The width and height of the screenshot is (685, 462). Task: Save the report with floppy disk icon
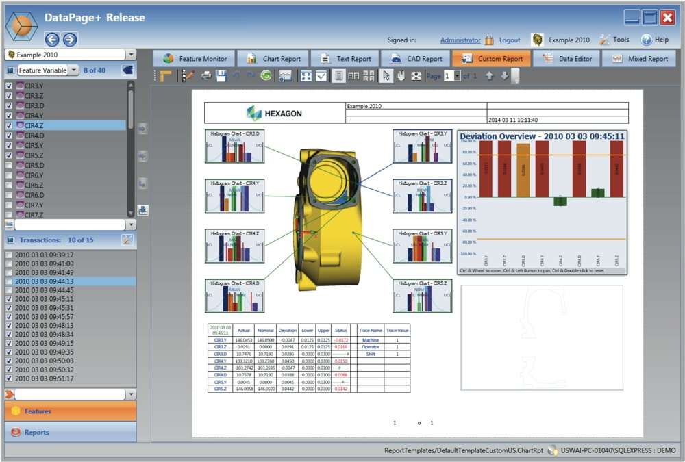pos(221,76)
